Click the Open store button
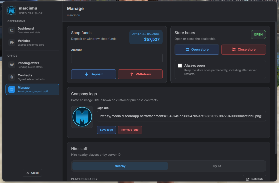Image resolution: width=279 pixels, height=183 pixels. [x=197, y=50]
